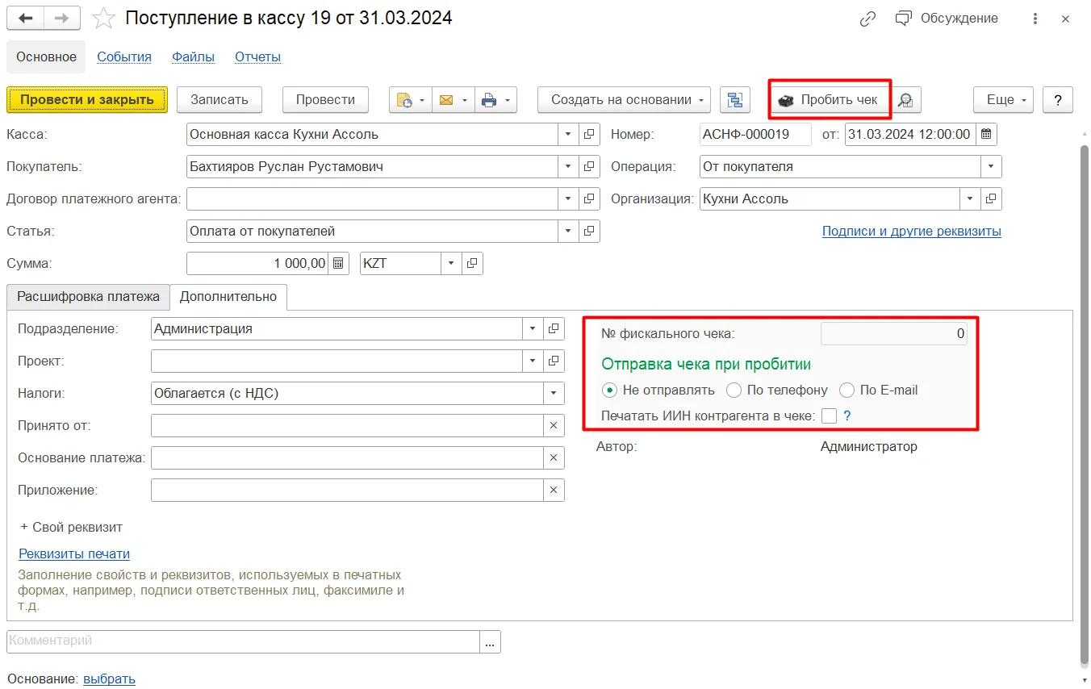Click the Пробить чек button
This screenshot has height=689, width=1091.
tap(830, 100)
